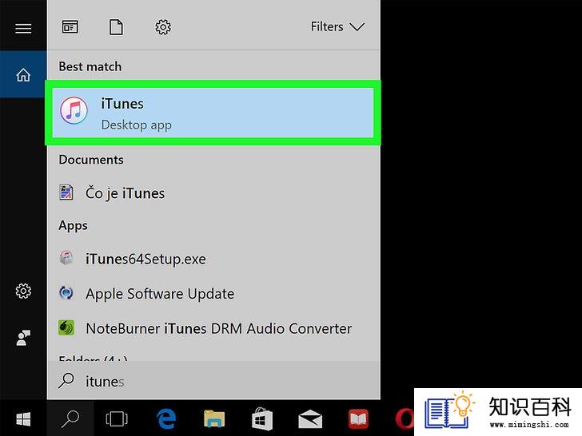Screen dimensions: 582x436
Task: Select the Documents section header
Action: click(x=91, y=160)
